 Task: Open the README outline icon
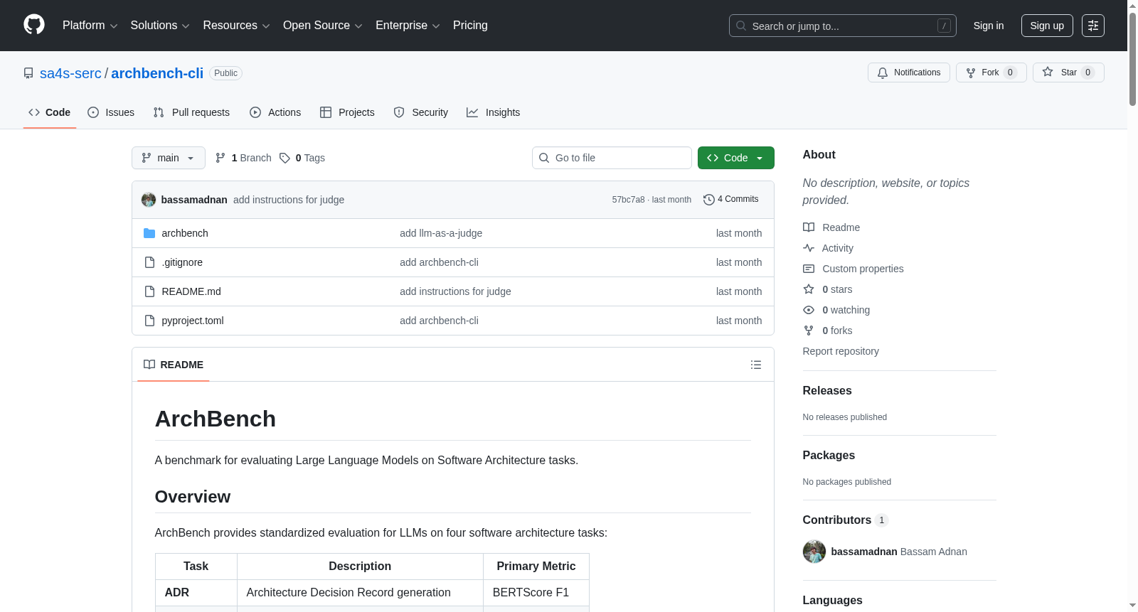pyautogui.click(x=756, y=365)
